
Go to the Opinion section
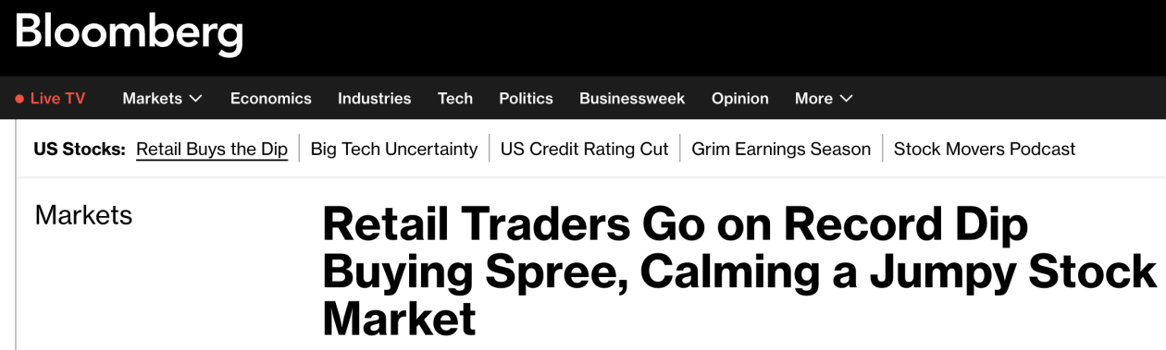(x=740, y=98)
